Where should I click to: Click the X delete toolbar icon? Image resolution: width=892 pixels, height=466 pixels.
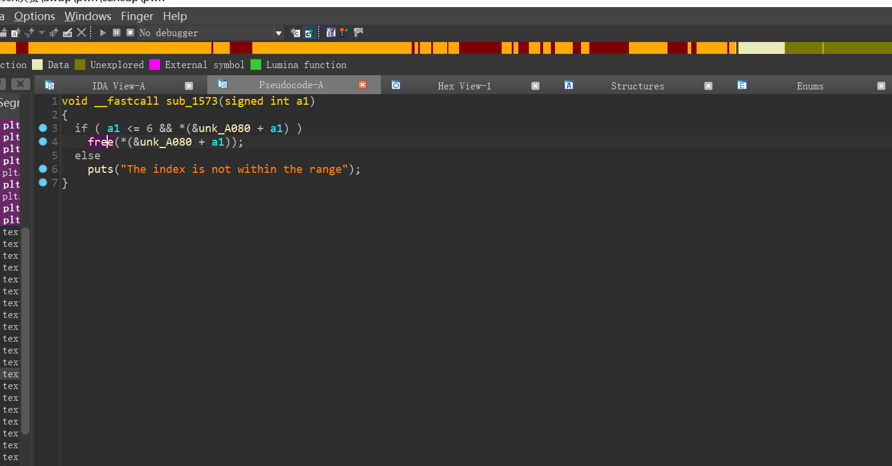click(81, 33)
